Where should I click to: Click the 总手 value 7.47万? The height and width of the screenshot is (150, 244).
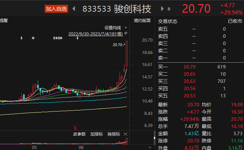tap(192, 126)
